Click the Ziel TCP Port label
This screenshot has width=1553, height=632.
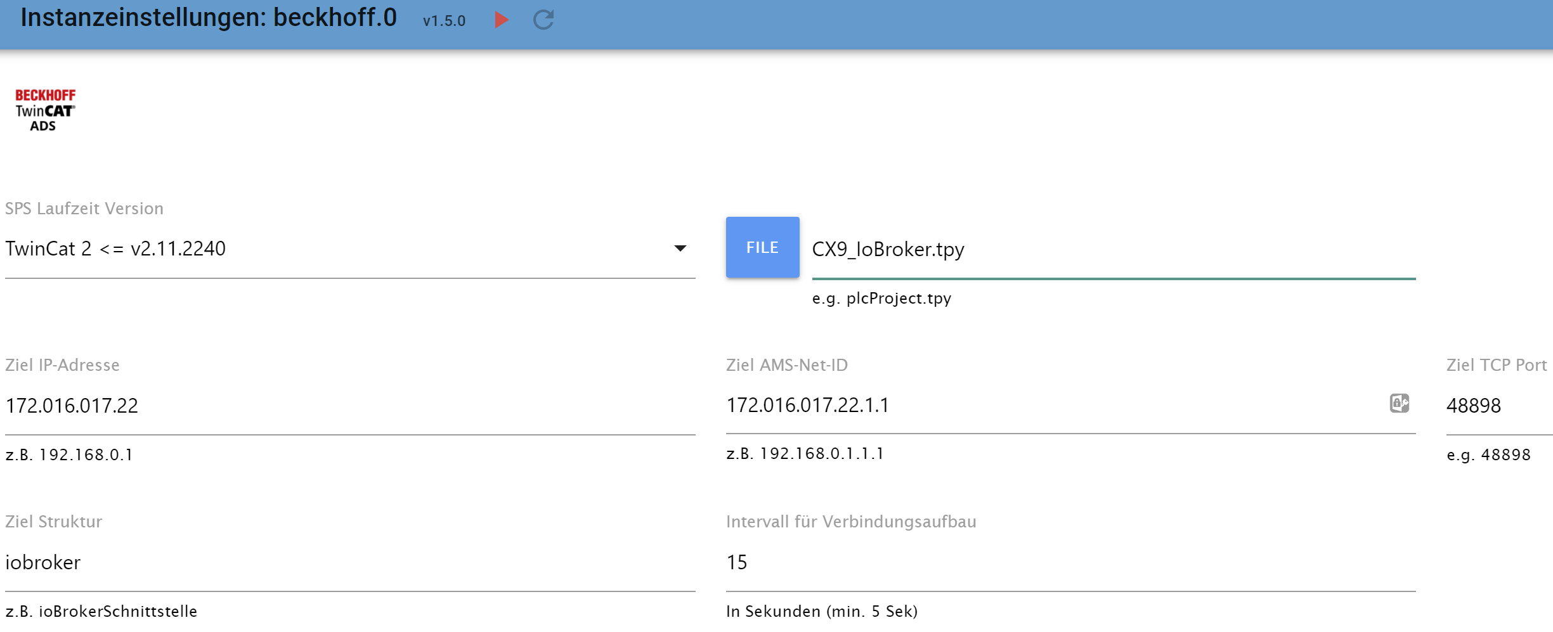tap(1497, 365)
